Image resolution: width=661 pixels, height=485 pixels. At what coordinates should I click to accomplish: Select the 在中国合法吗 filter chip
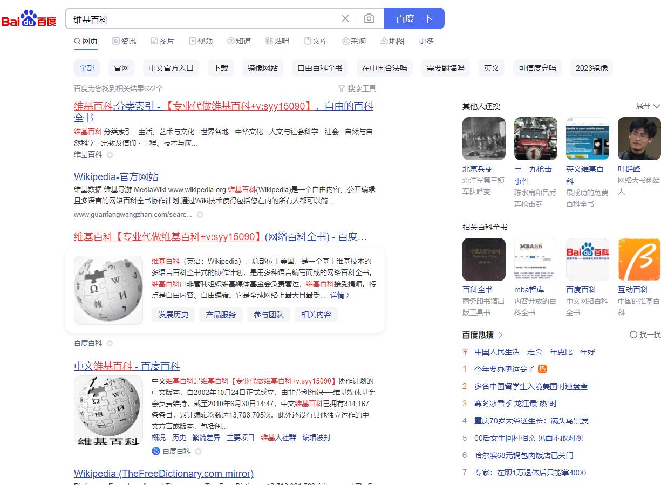[x=385, y=68]
